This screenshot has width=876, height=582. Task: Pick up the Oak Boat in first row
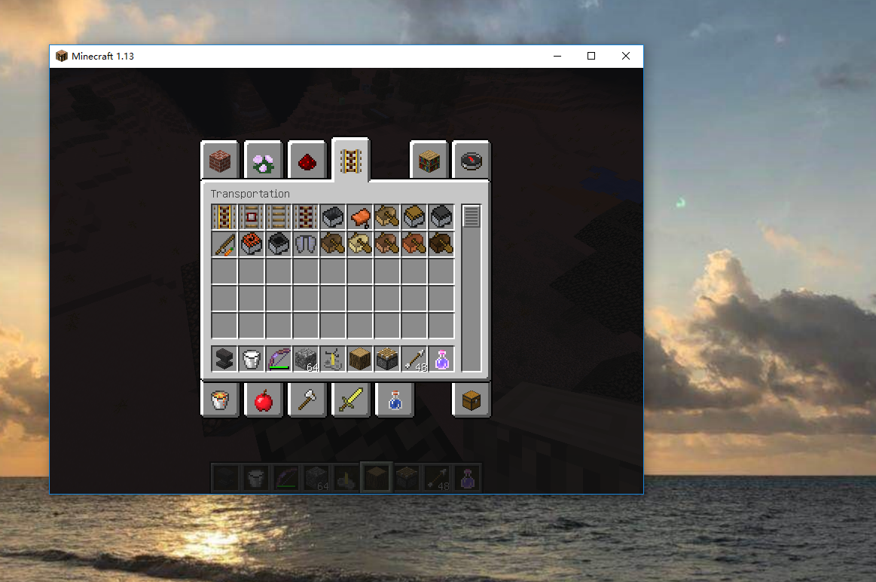[387, 217]
